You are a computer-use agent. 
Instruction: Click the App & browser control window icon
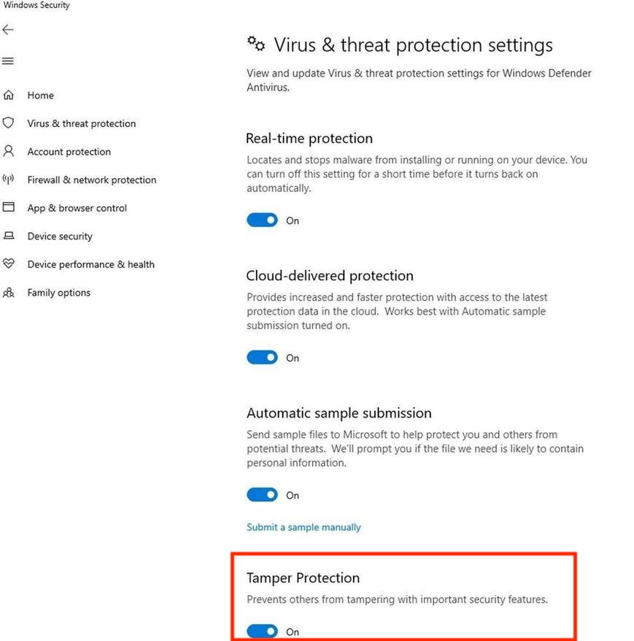pos(9,207)
